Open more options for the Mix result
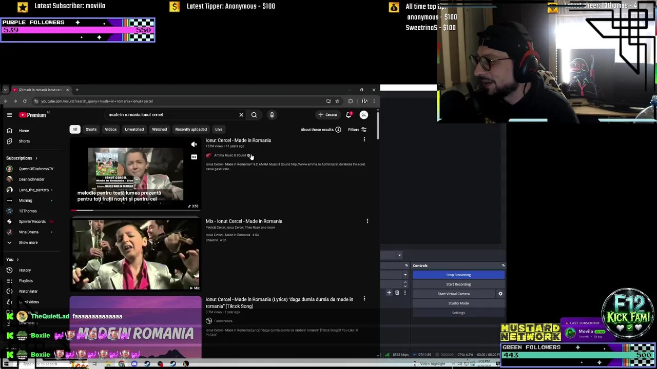Screen dimensions: 657x369 pyautogui.click(x=368, y=221)
